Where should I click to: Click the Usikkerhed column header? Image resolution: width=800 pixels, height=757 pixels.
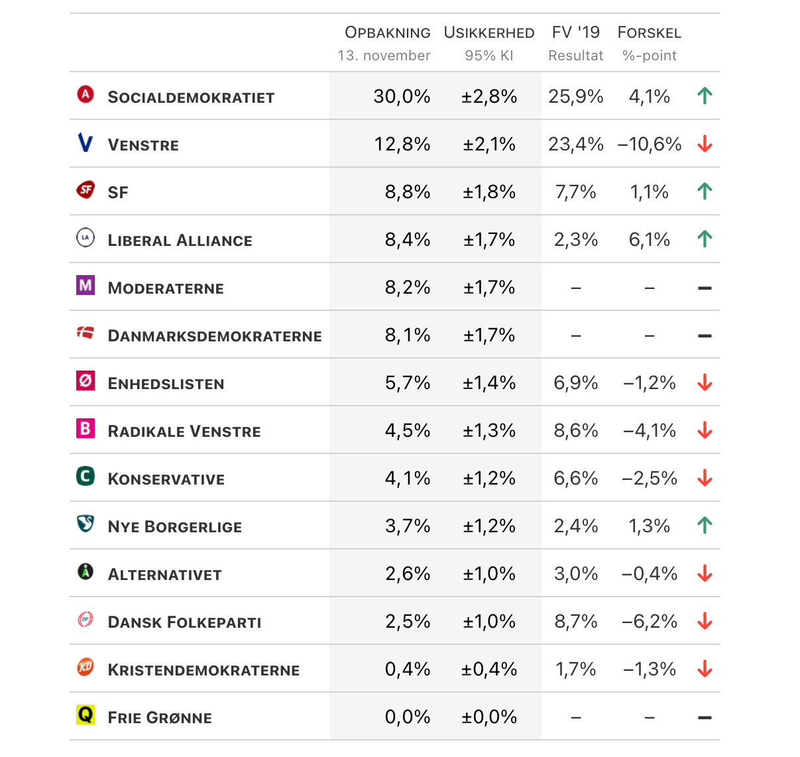pos(488,32)
